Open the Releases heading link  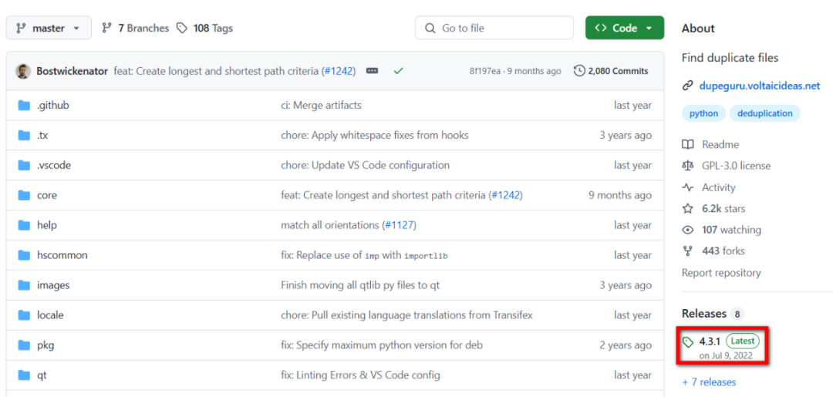tap(704, 314)
